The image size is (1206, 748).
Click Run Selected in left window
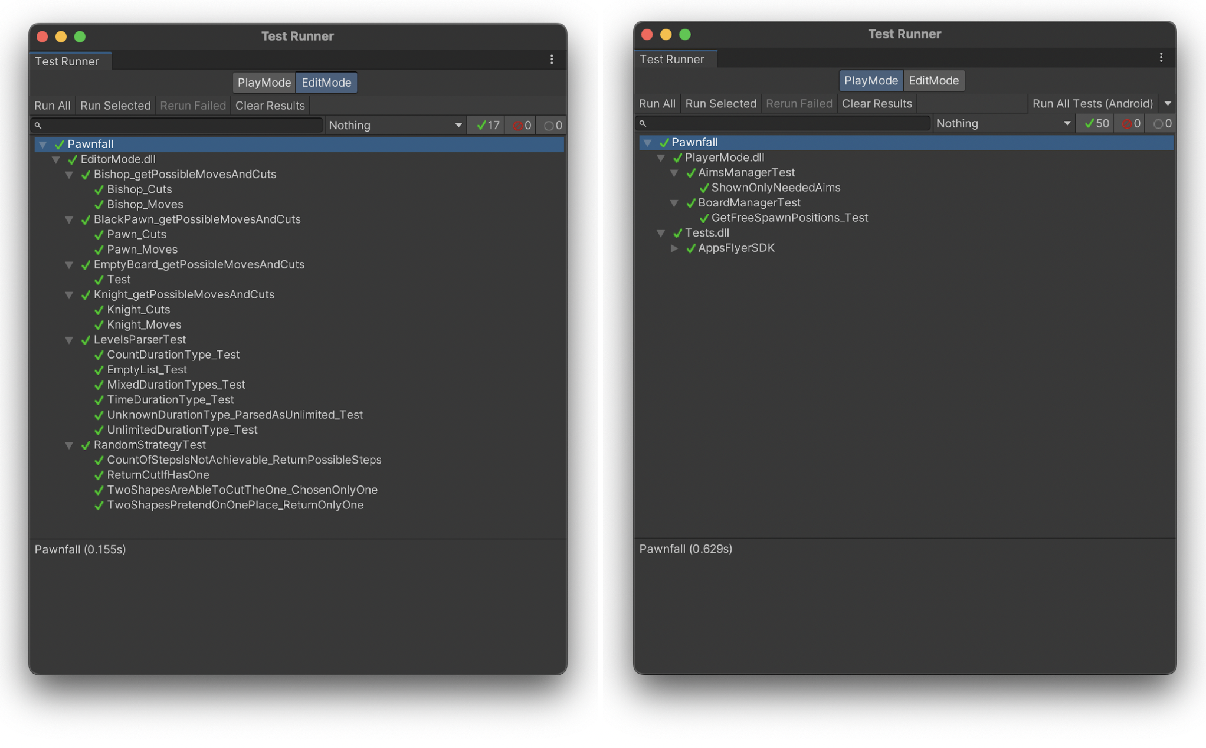coord(115,106)
